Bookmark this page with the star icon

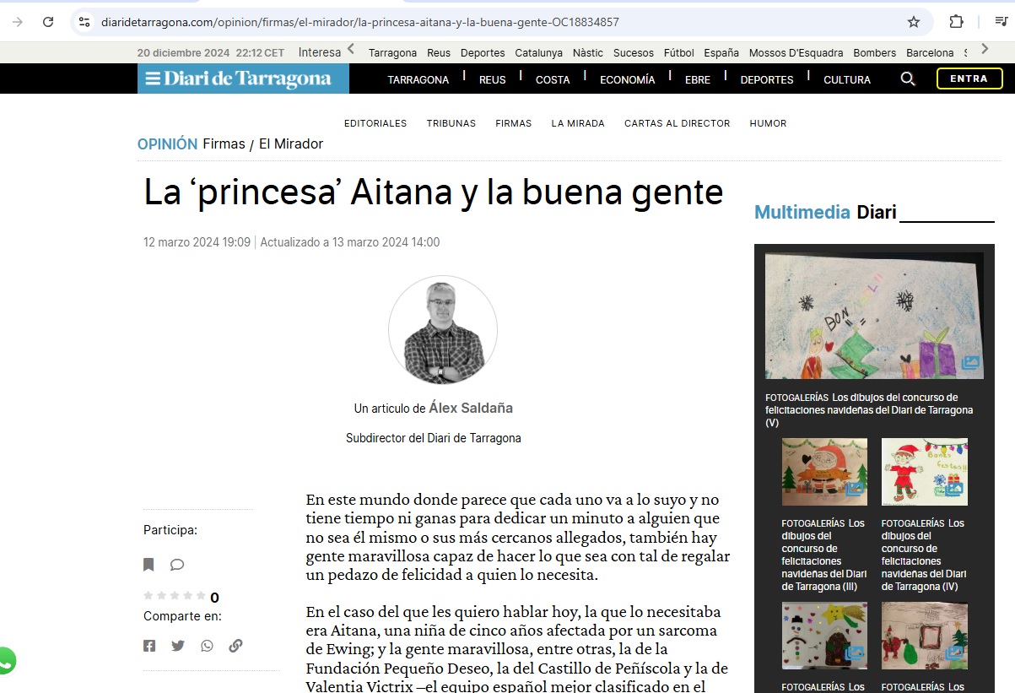(x=914, y=22)
